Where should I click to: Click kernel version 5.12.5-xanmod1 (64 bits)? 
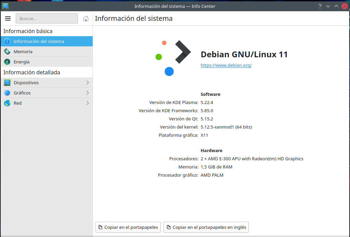point(226,127)
